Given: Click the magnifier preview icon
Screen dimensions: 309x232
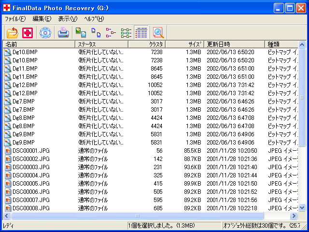Looking at the screenshot, I should (x=158, y=32).
